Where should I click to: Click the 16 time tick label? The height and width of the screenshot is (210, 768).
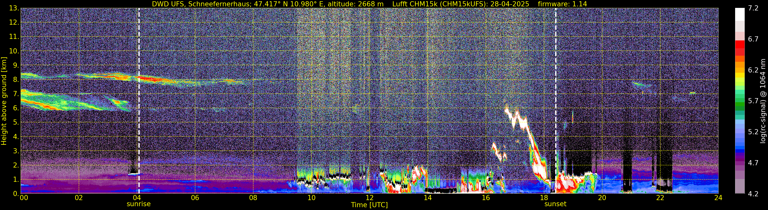pyautogui.click(x=486, y=198)
